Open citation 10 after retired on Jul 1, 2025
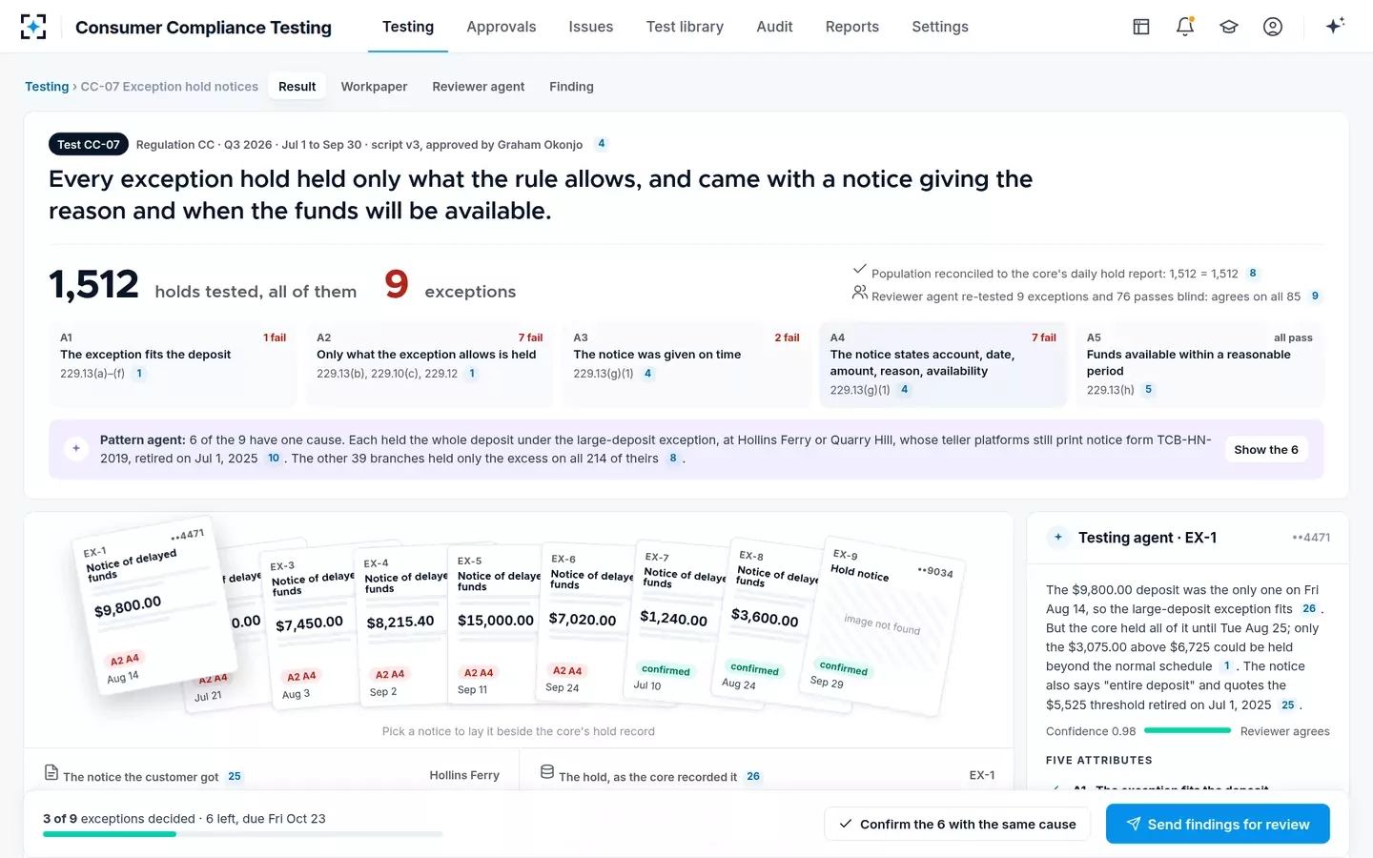The width and height of the screenshot is (1373, 858). [x=274, y=459]
